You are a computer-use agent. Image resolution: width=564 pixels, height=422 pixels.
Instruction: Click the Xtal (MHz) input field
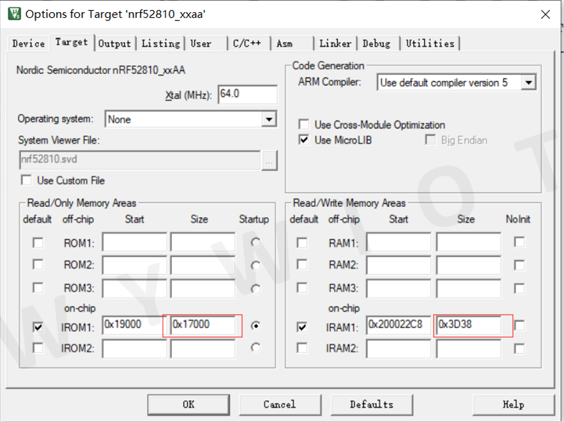coord(247,94)
